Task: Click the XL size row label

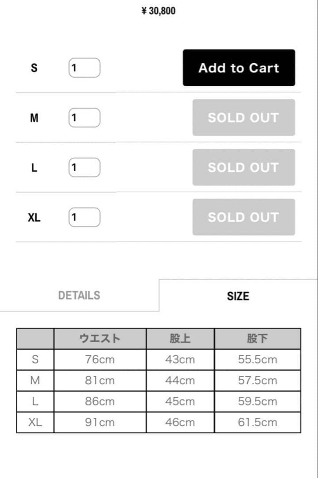Action: pos(34,218)
